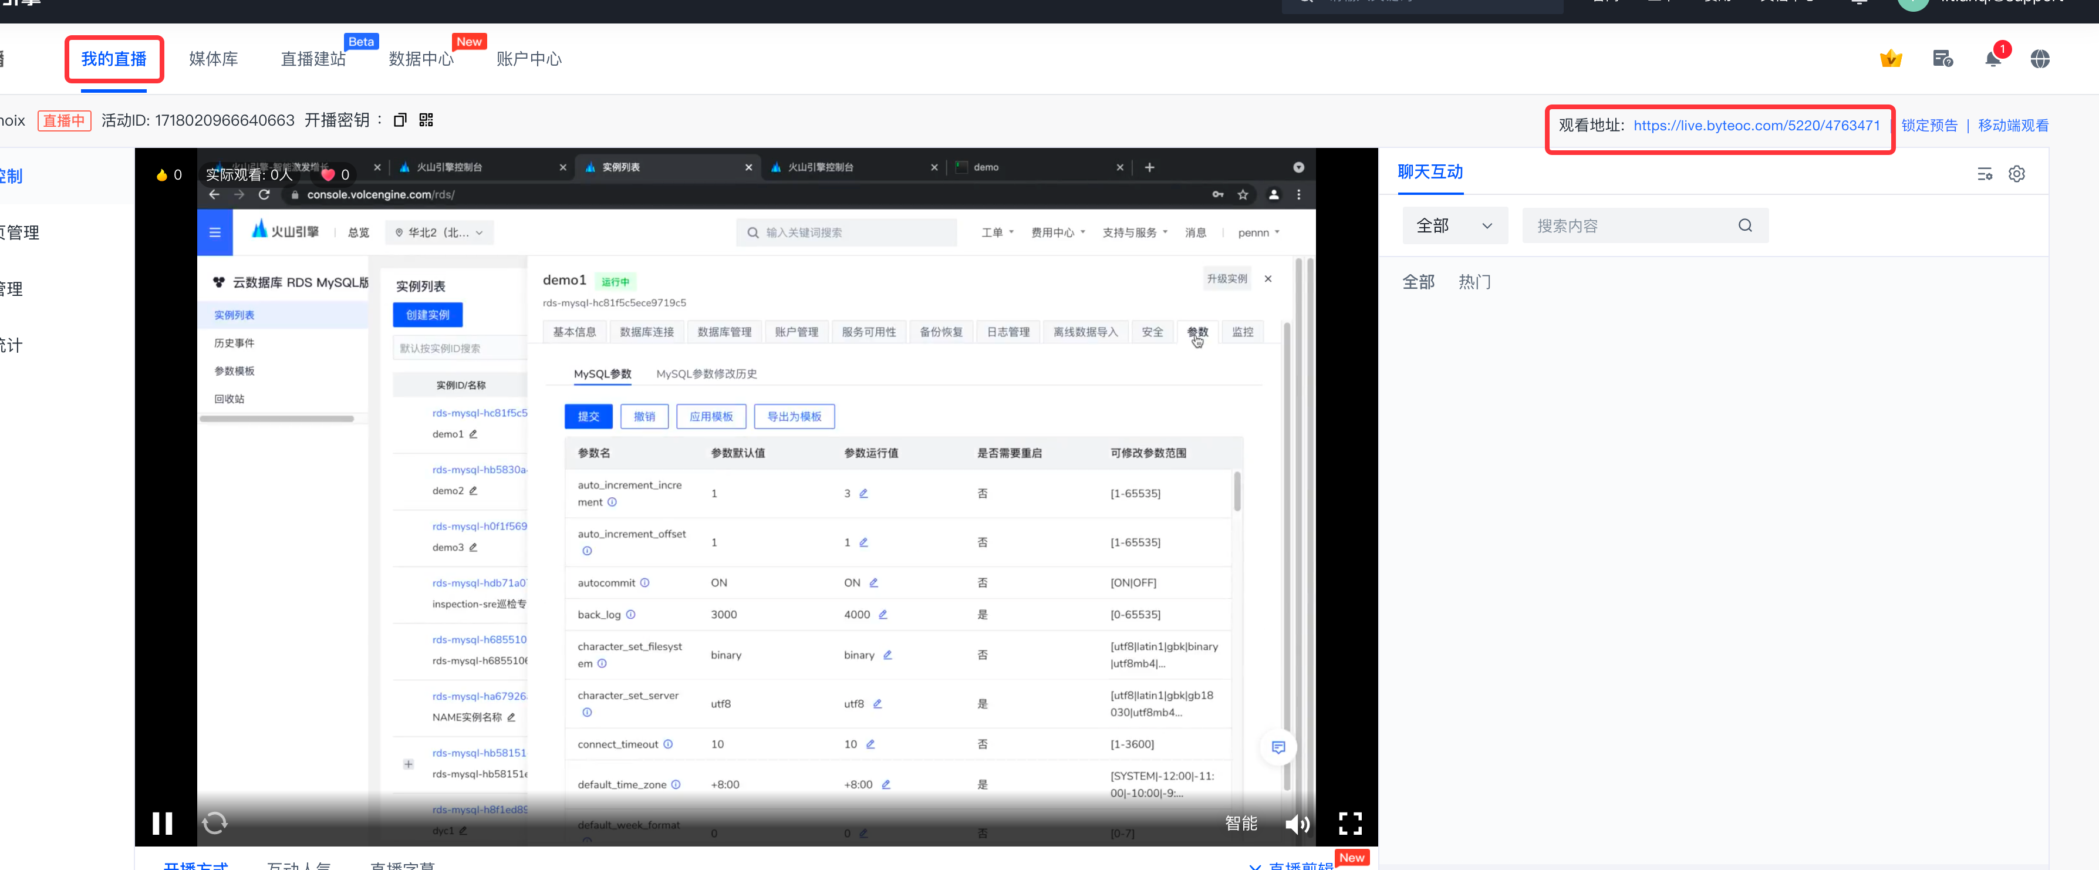Open the billing document icon in header
The width and height of the screenshot is (2099, 870).
[x=1942, y=59]
